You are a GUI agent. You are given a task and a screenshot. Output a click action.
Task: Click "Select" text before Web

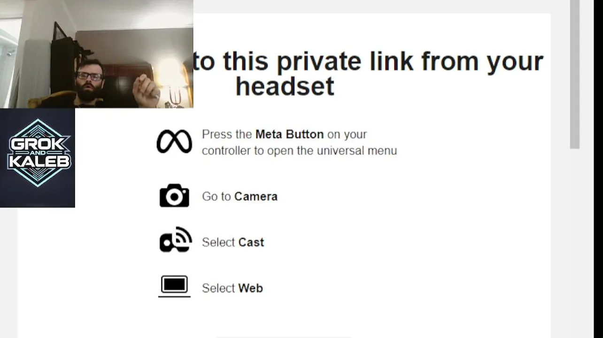pos(218,288)
